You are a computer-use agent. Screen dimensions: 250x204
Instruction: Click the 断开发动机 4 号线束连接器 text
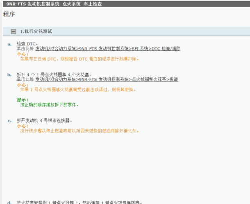[44, 121]
